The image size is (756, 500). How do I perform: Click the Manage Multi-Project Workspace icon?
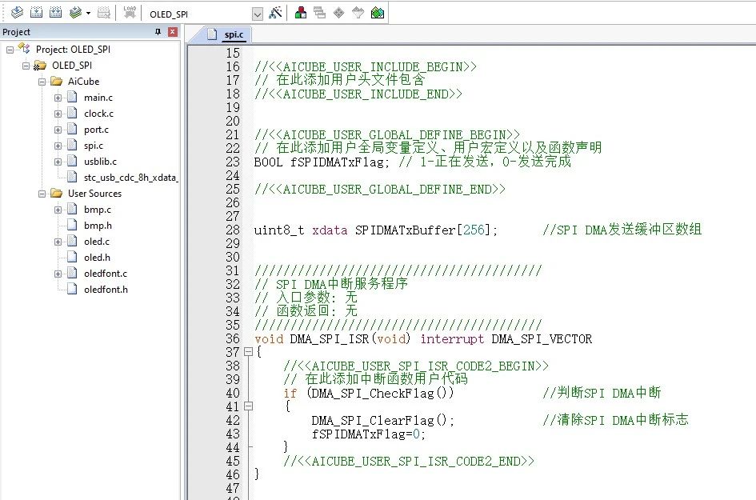(x=320, y=13)
